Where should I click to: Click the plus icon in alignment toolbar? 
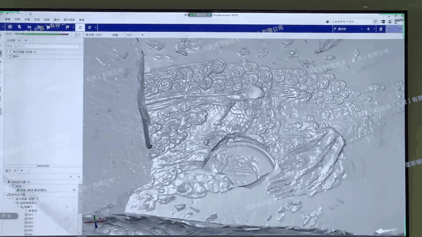(368, 29)
